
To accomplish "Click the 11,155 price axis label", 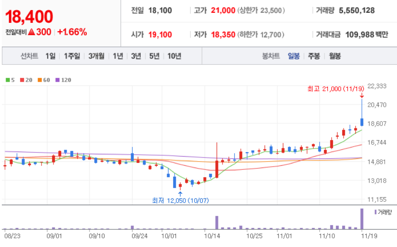I will [377, 200].
